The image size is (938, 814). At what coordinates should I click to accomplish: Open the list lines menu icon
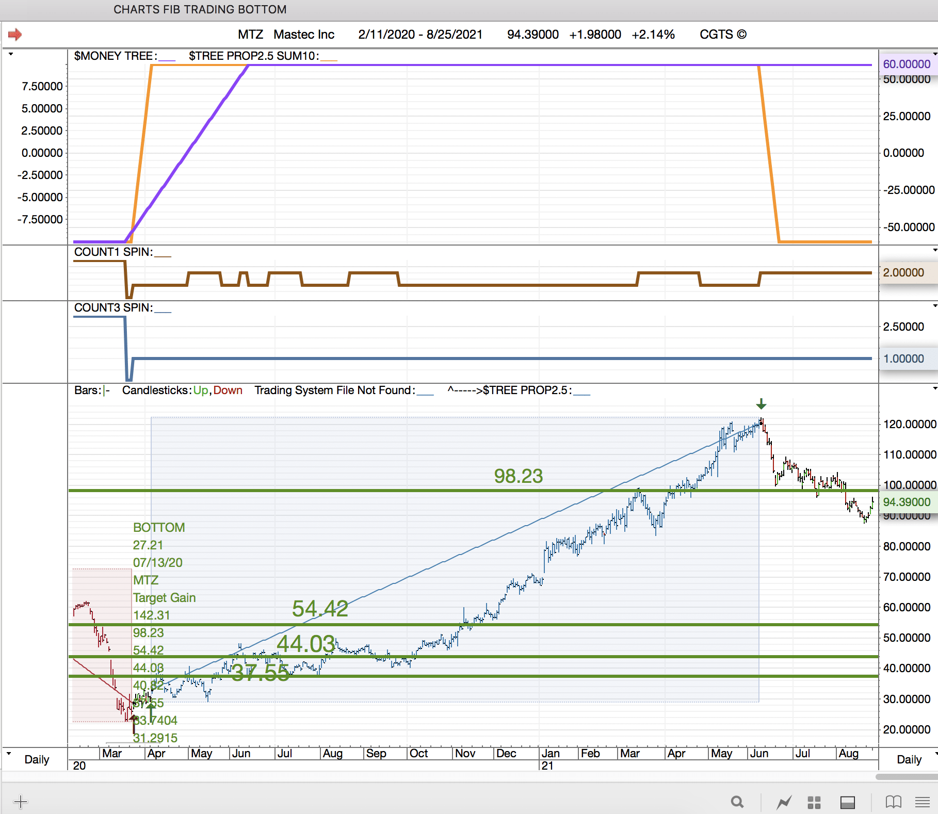923,802
